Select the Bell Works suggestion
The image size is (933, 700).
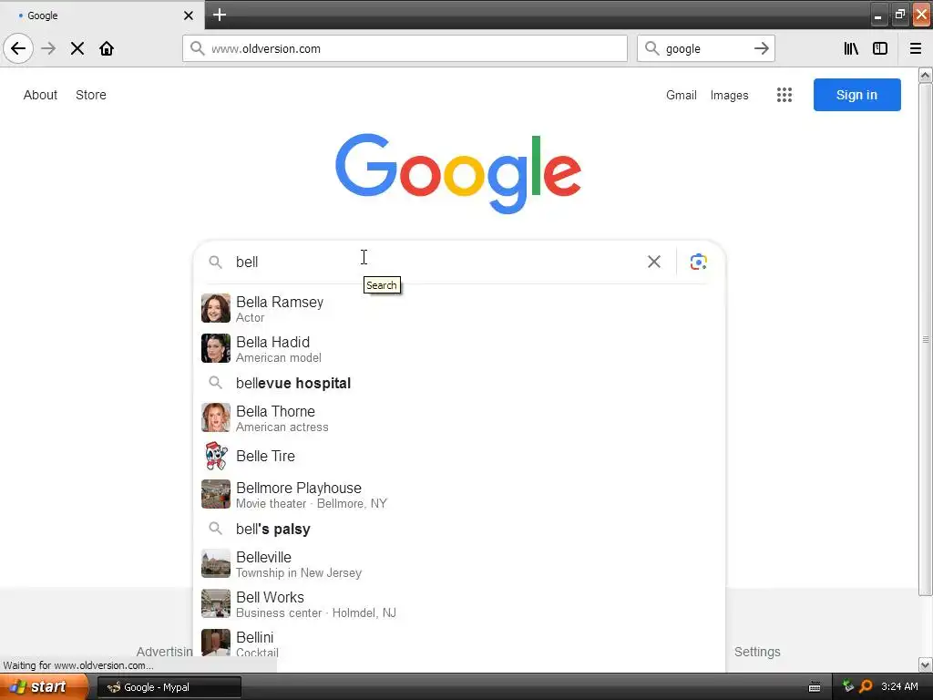459,603
